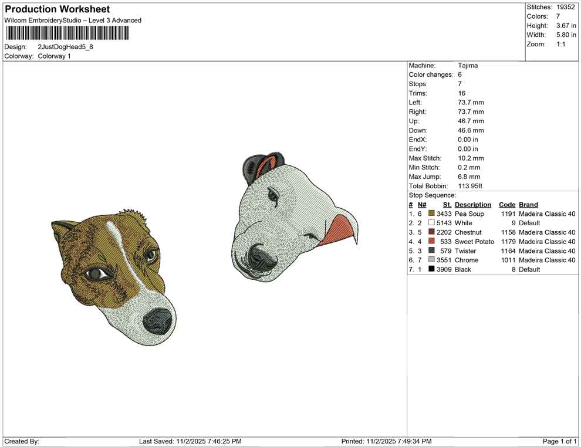The width and height of the screenshot is (581, 447).
Task: Click the Sweet Potato color swatch
Action: 433,242
